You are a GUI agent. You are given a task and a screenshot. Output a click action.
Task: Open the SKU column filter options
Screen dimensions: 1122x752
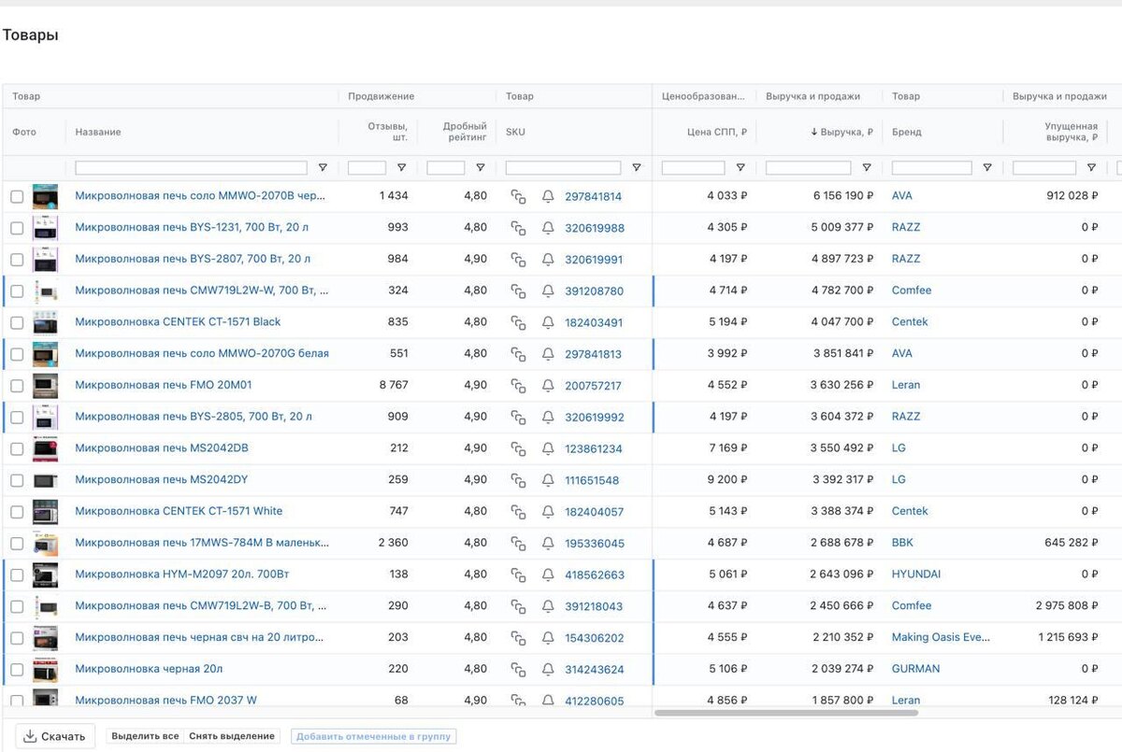[x=636, y=168]
